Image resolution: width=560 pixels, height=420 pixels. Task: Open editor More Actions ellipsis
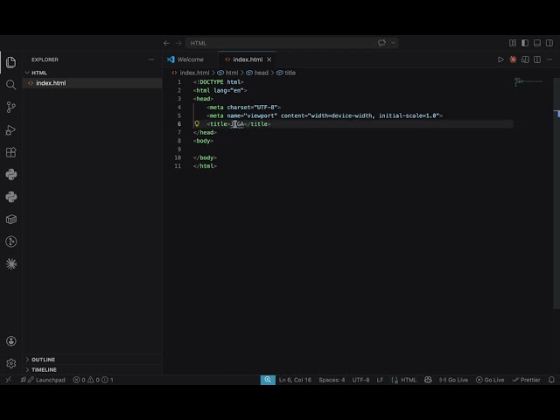coord(549,59)
